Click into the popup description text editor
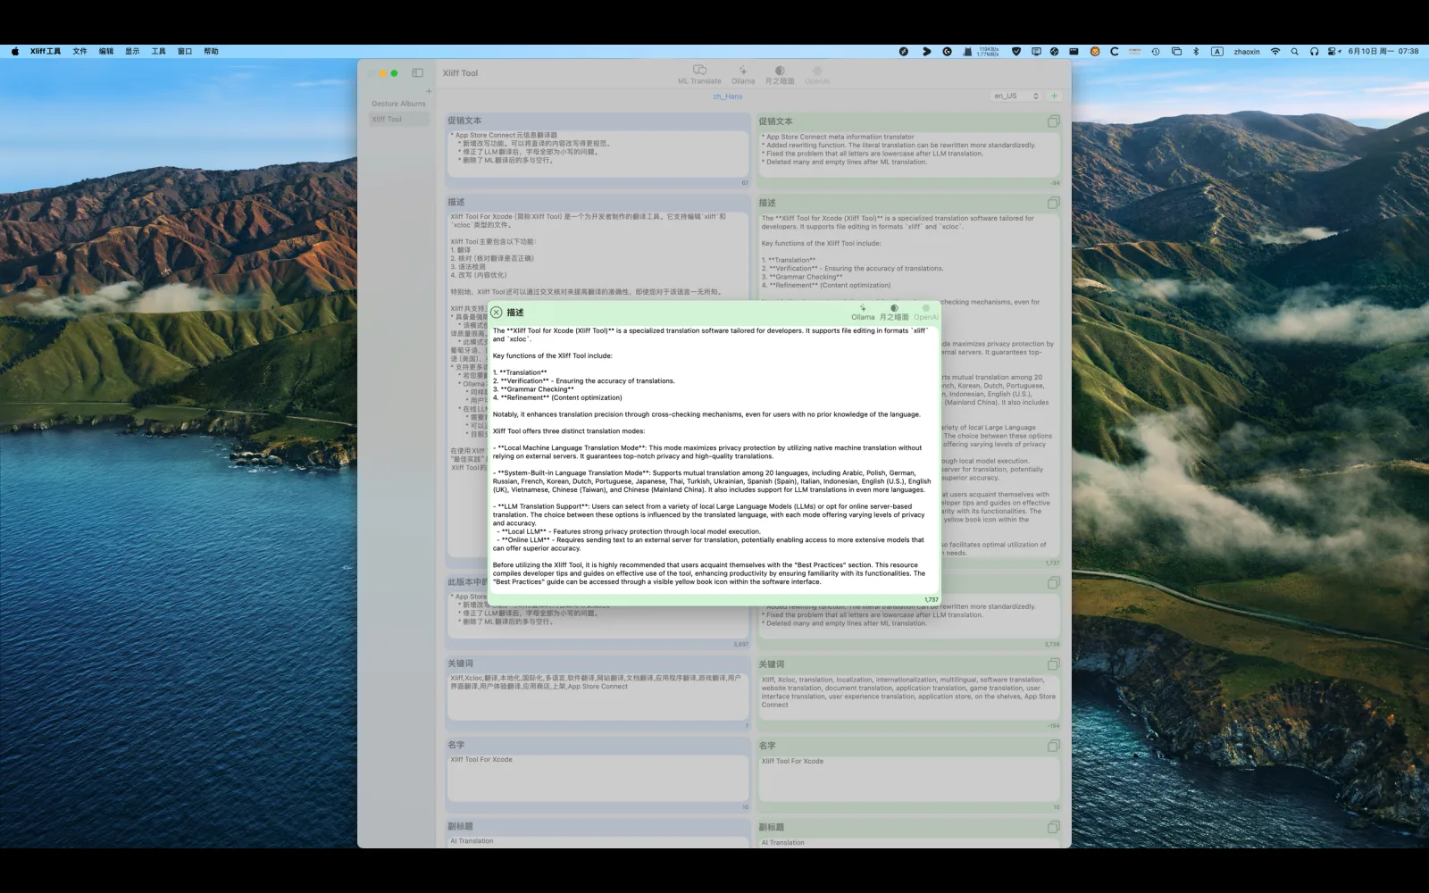Screen dimensions: 1429x893 (x=714, y=458)
